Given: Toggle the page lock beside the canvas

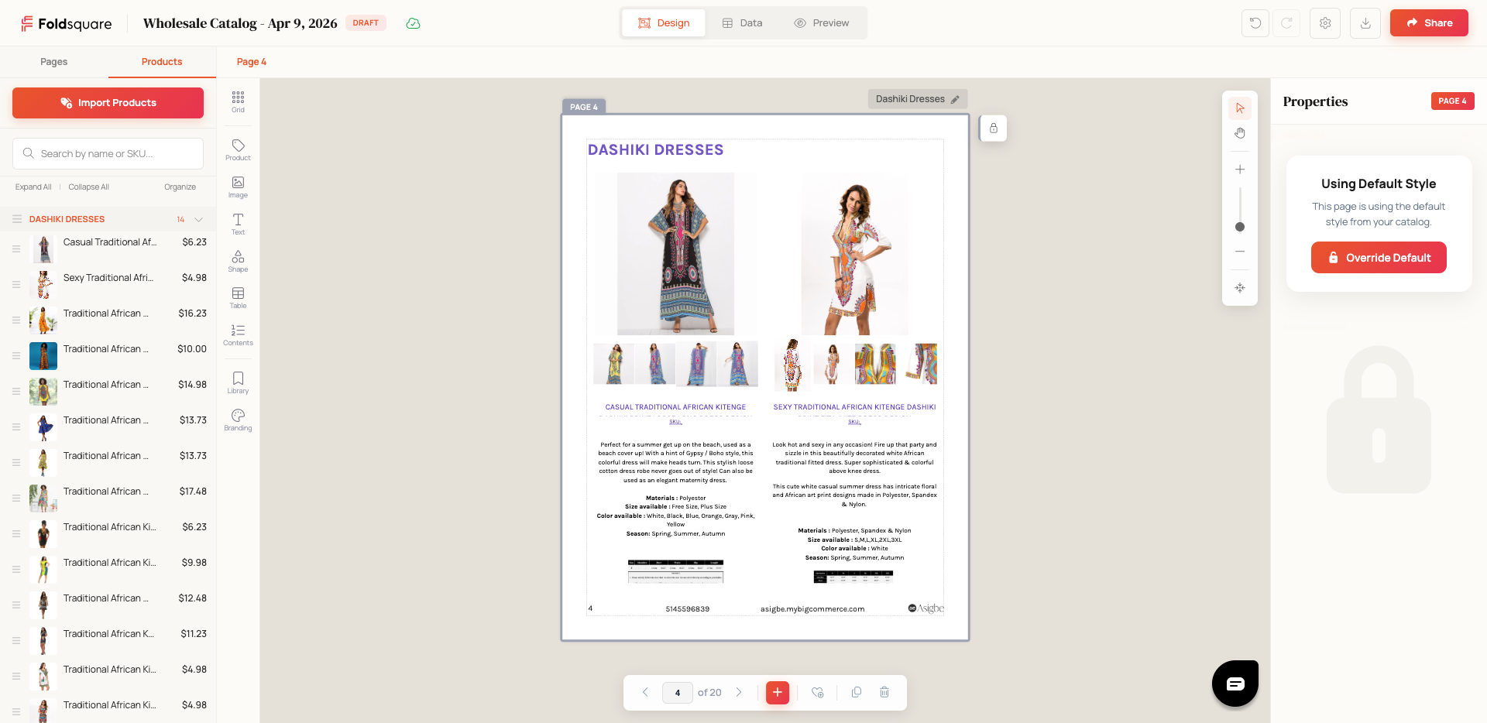Looking at the screenshot, I should pyautogui.click(x=994, y=128).
